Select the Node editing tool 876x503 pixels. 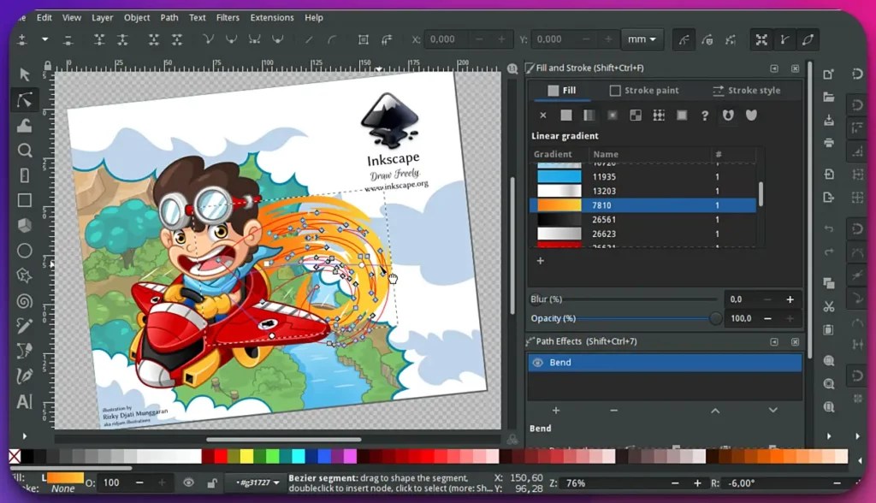pyautogui.click(x=25, y=99)
